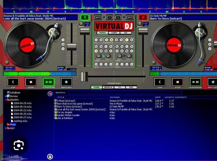Trigger Sample 1 button

[106, 40]
